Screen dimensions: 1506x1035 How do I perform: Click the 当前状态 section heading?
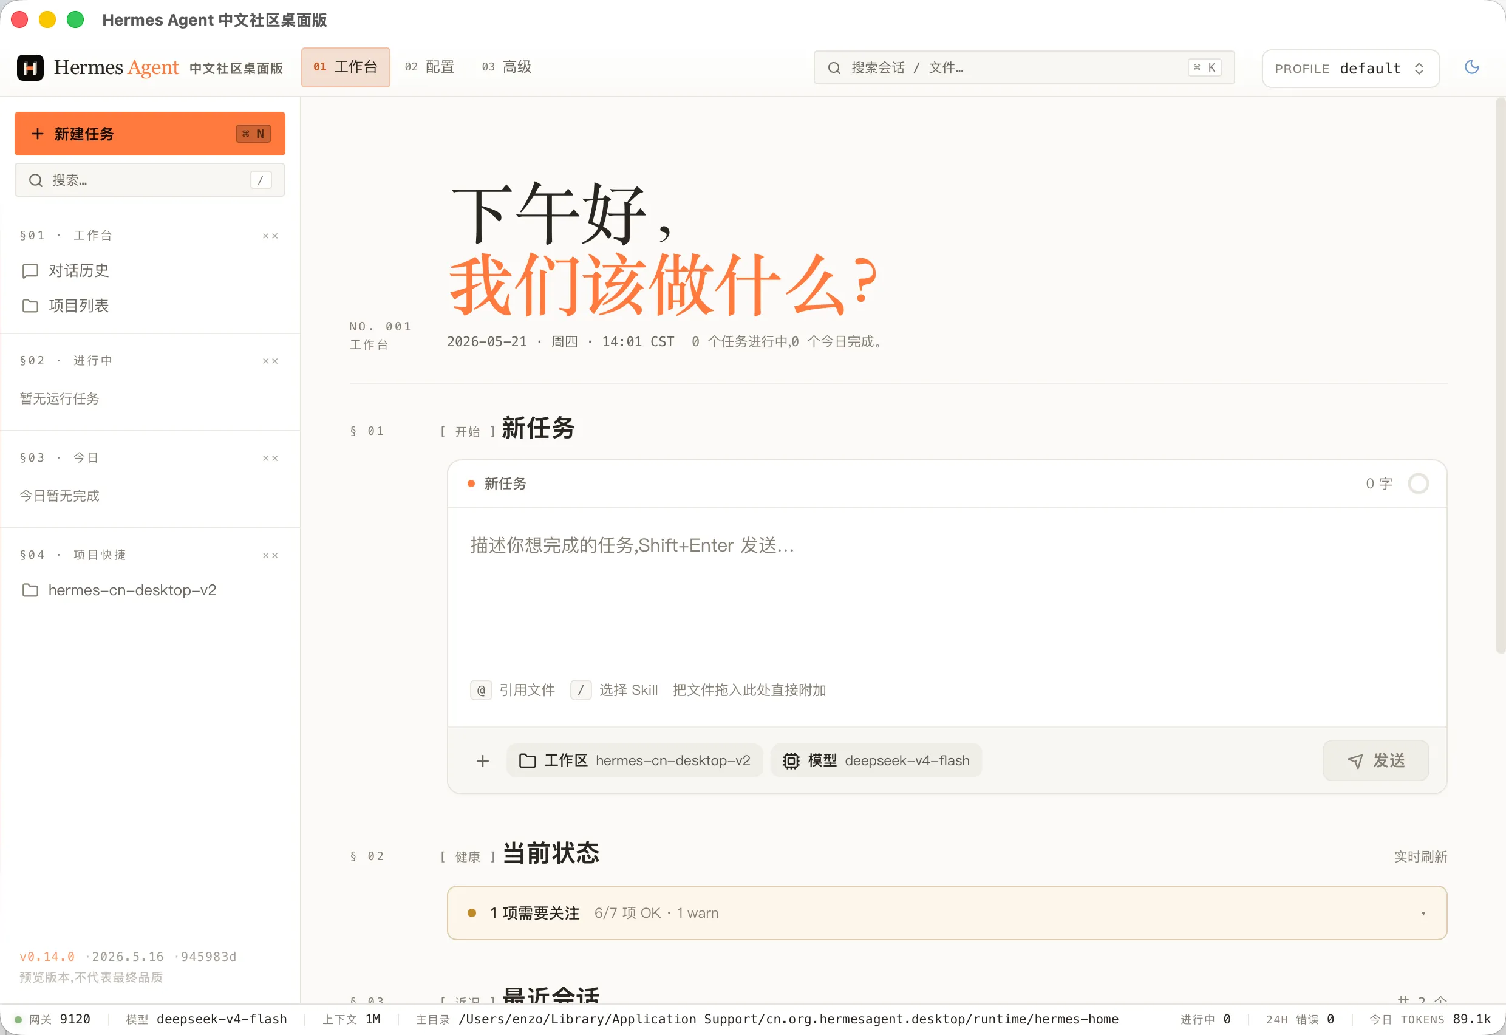pos(551,853)
